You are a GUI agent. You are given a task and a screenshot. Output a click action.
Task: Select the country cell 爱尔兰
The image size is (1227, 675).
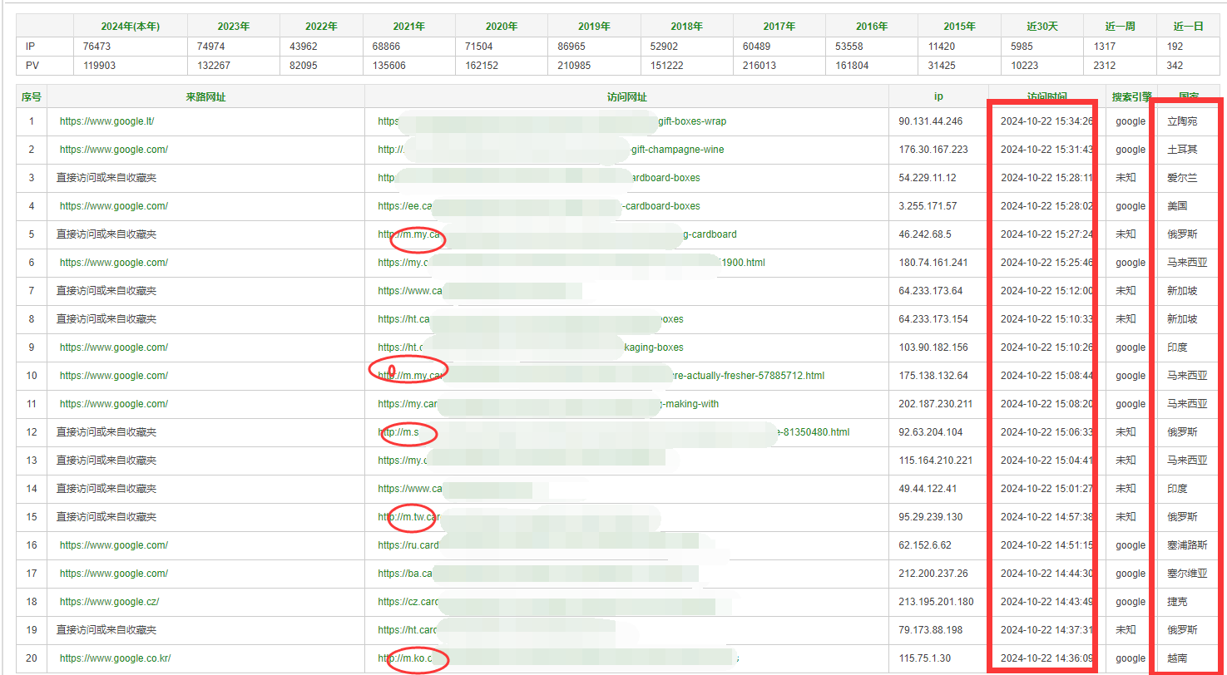pyautogui.click(x=1182, y=178)
